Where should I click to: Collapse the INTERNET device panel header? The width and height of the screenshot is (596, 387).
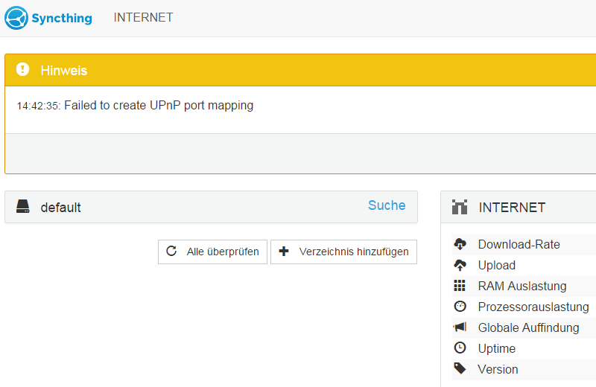coord(518,207)
